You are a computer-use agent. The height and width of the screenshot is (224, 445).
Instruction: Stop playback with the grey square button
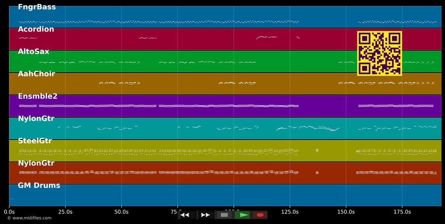[224, 215]
